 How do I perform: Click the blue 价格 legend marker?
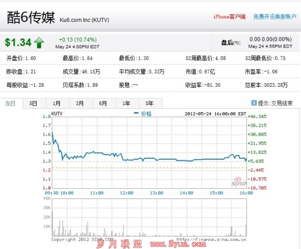[136, 113]
